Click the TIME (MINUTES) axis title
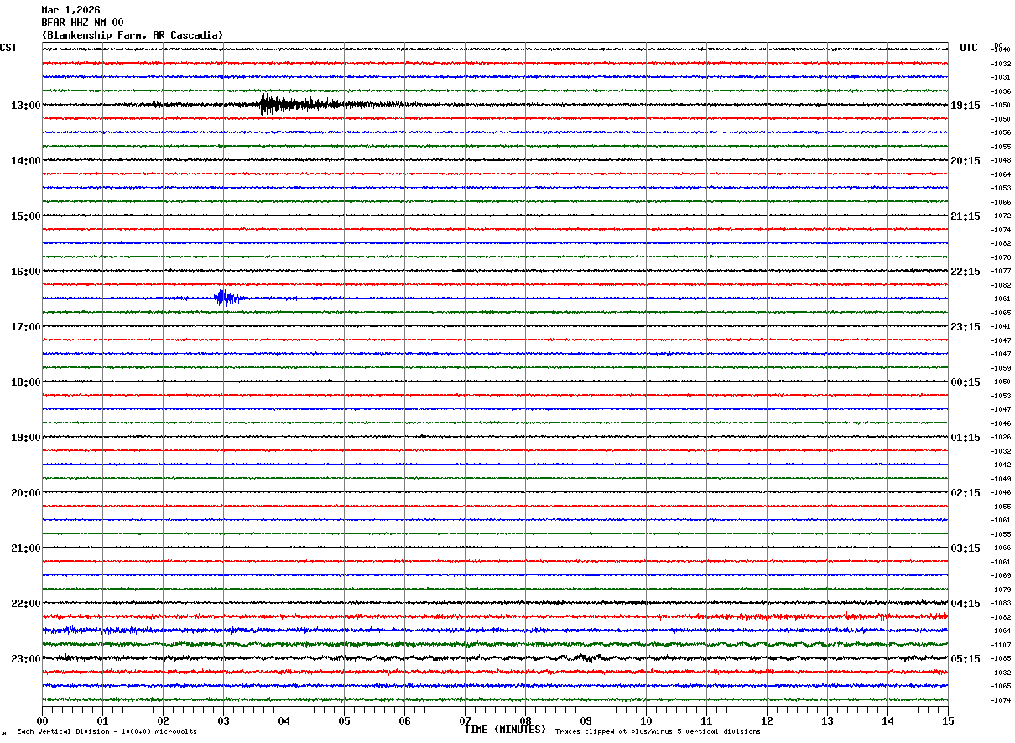This screenshot has width=1015, height=743. pyautogui.click(x=505, y=730)
